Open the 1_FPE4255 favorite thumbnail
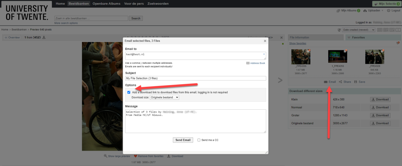402x166 pixels. pos(338,56)
